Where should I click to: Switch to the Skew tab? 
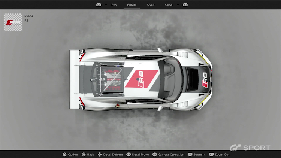tap(169, 5)
